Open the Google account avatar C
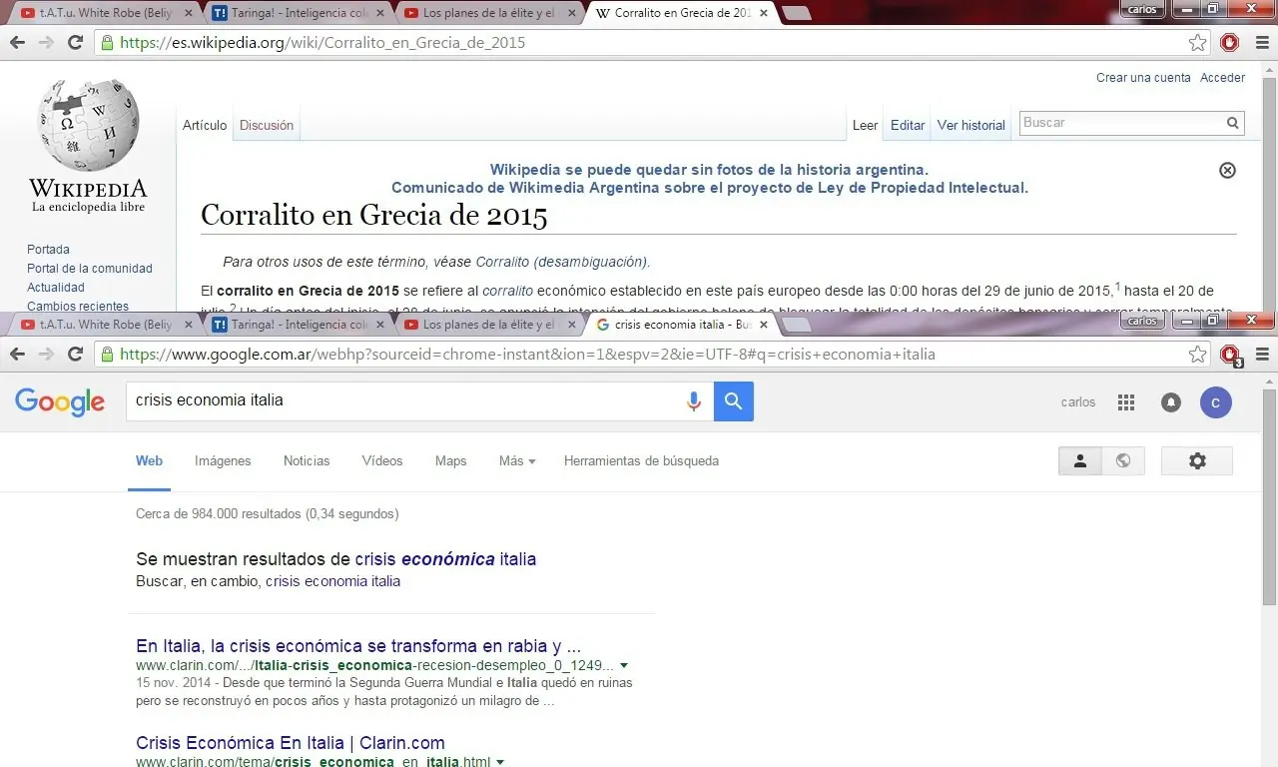The width and height of the screenshot is (1278, 767). pos(1216,402)
